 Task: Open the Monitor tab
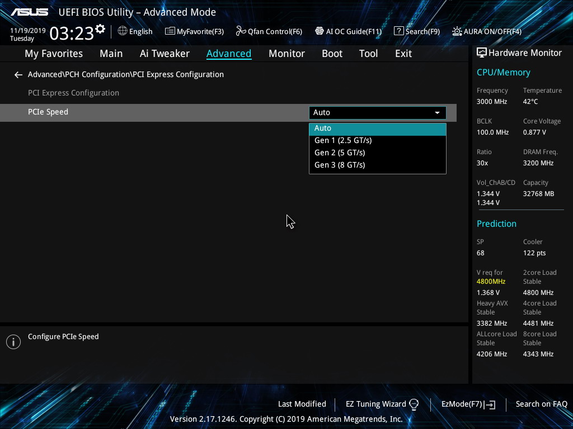[286, 54]
